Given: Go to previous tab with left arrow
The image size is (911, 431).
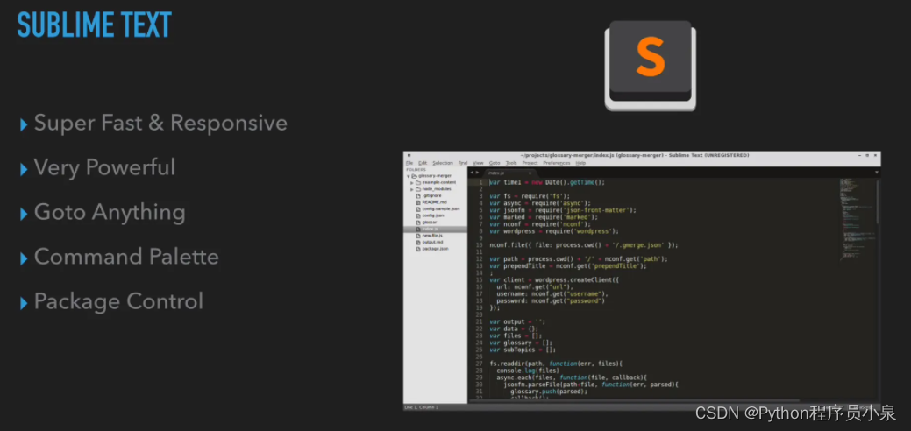Looking at the screenshot, I should 472,173.
